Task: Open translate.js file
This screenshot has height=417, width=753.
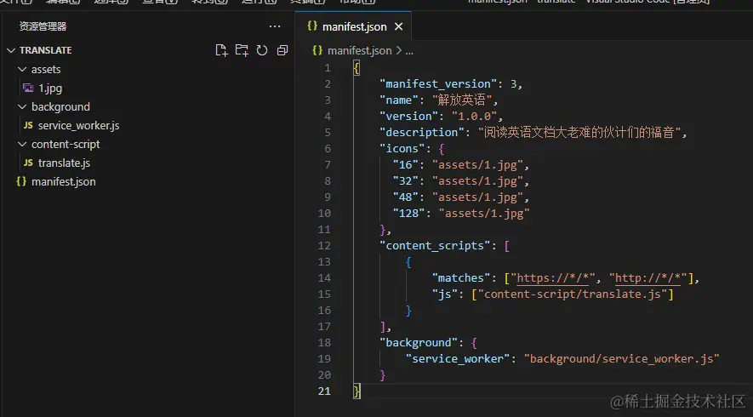Action: [64, 163]
